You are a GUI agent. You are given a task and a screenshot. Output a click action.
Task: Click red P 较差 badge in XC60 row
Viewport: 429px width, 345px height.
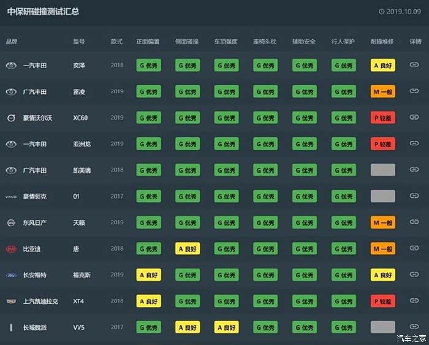pyautogui.click(x=382, y=118)
